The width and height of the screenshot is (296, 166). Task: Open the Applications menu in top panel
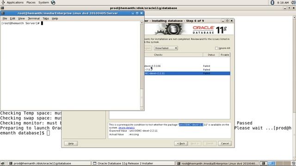pos(15,2)
